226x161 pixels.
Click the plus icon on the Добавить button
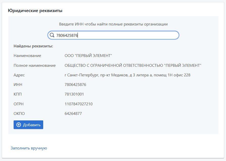pyautogui.click(x=19, y=125)
